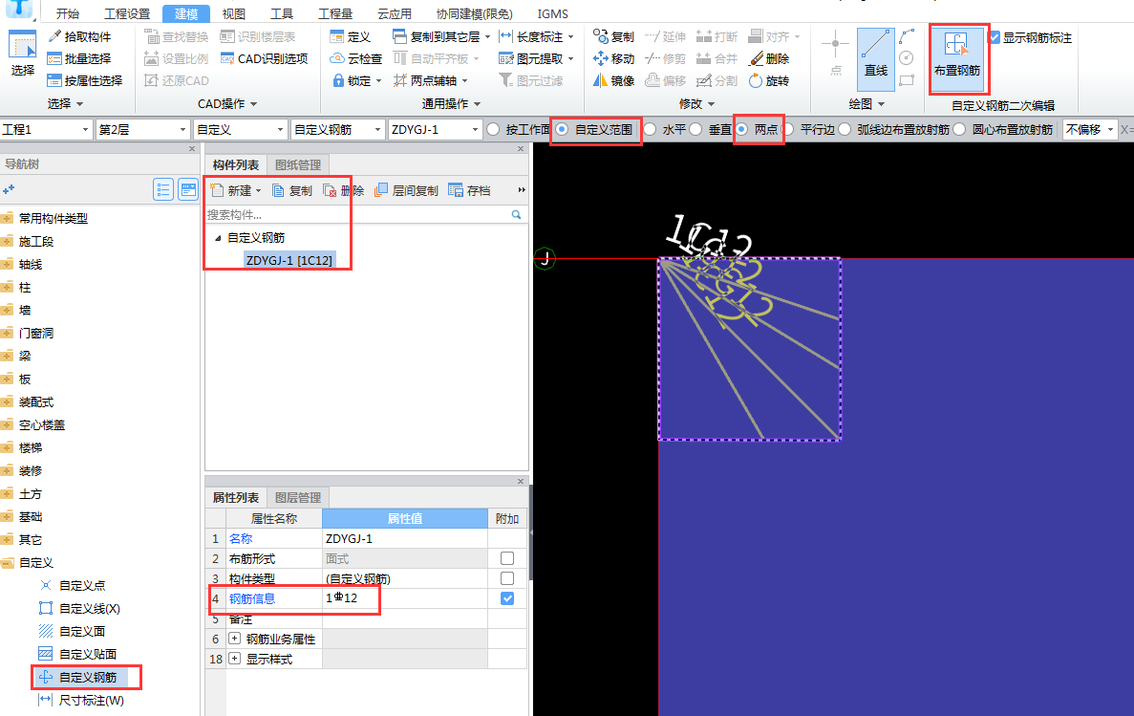Click the 钢筋信息 value cell
The width and height of the screenshot is (1134, 716).
point(404,598)
